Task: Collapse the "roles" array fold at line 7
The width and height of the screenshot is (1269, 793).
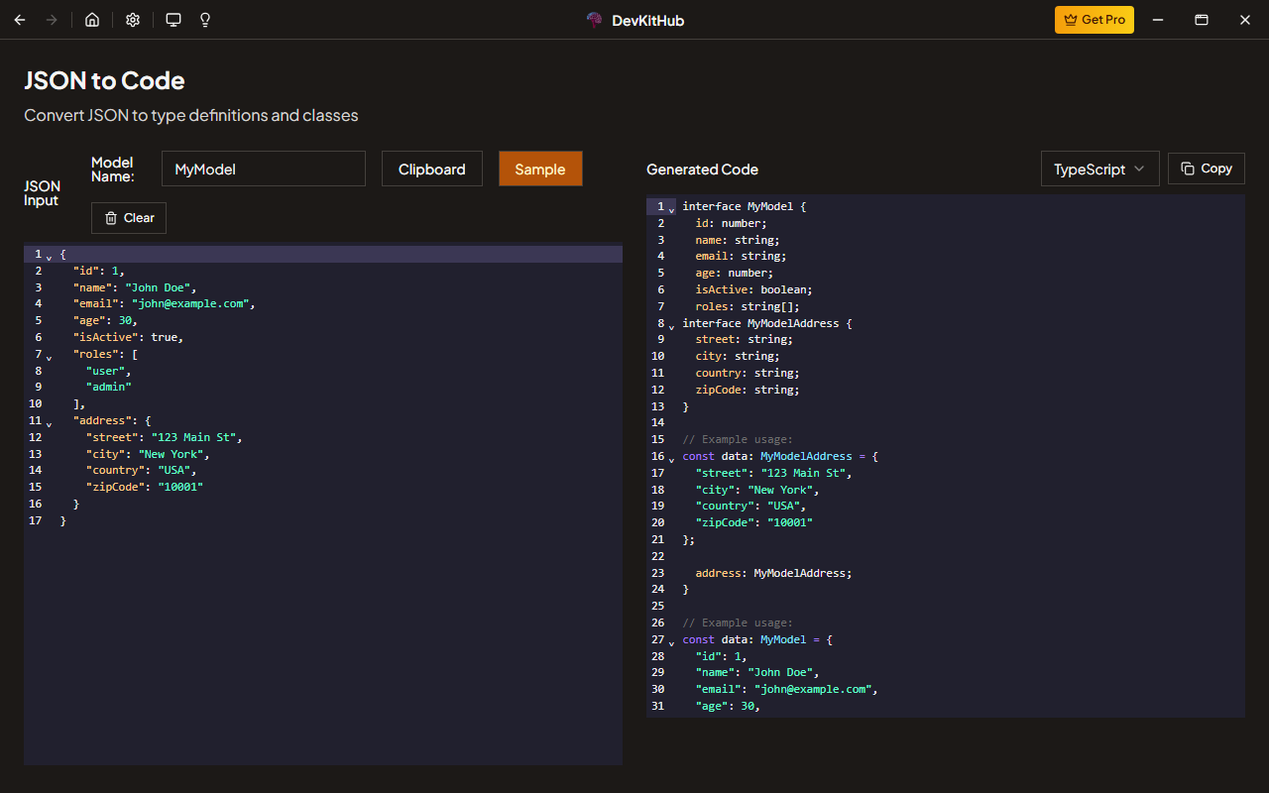Action: [x=50, y=357]
